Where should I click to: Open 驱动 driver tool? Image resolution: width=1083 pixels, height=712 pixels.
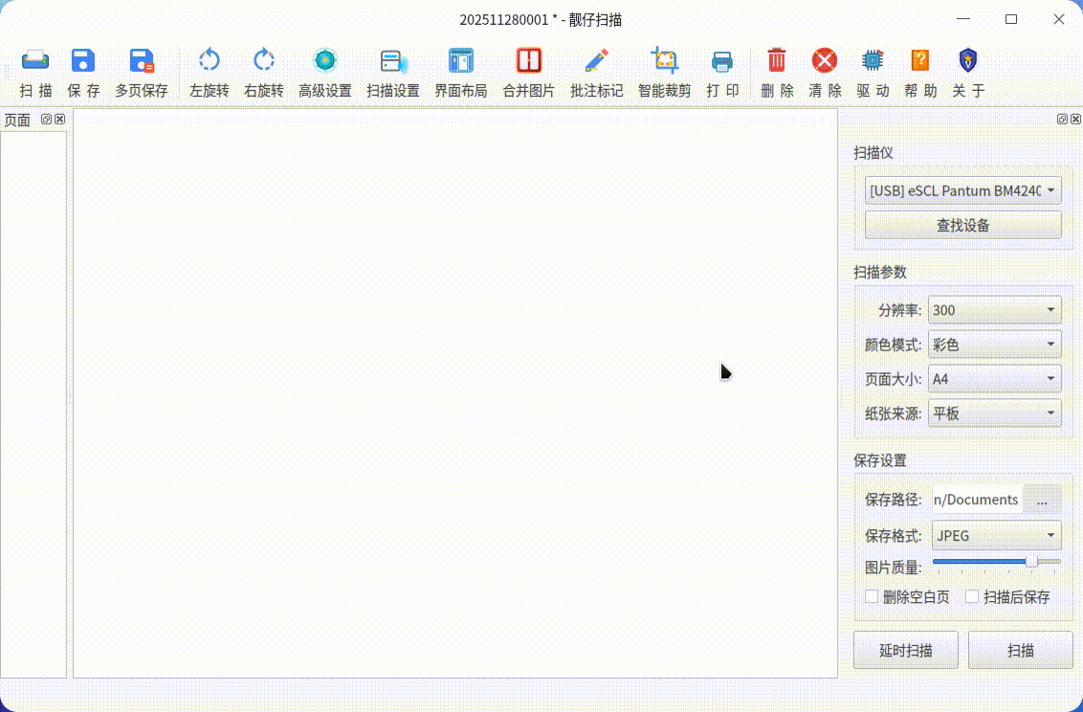[x=873, y=61]
